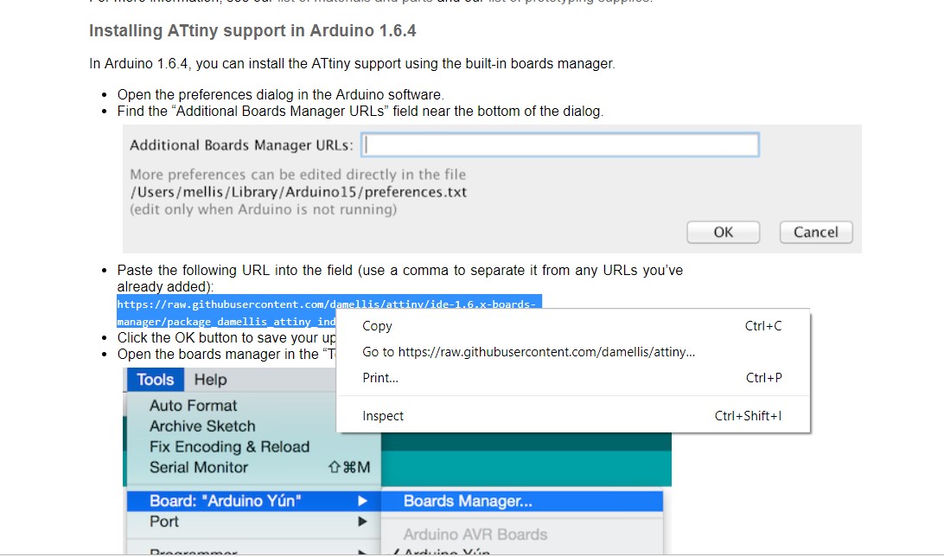This screenshot has width=944, height=557.
Task: Open Inspect from the context menu
Action: click(x=383, y=416)
